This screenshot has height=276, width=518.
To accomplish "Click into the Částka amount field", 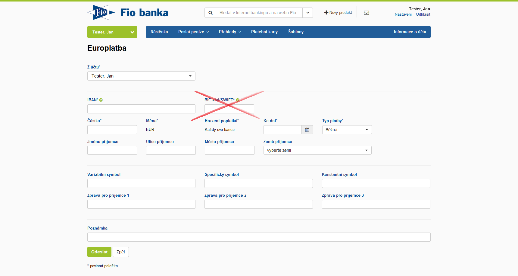I will click(x=112, y=130).
